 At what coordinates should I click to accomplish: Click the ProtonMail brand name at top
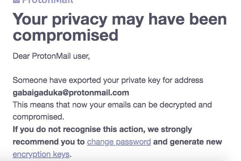47,2
